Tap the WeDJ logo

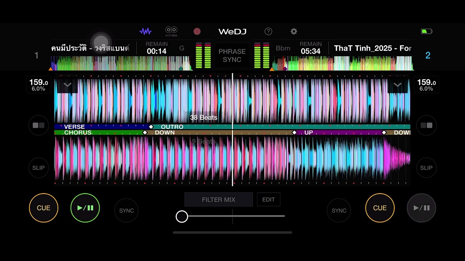point(232,32)
